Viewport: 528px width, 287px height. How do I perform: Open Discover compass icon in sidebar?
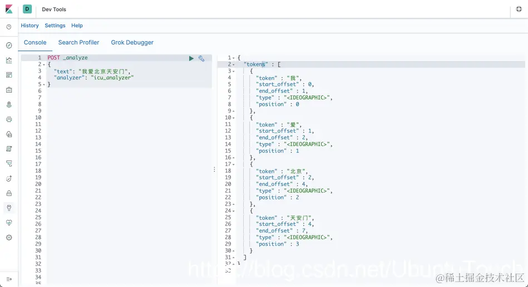[x=9, y=46]
